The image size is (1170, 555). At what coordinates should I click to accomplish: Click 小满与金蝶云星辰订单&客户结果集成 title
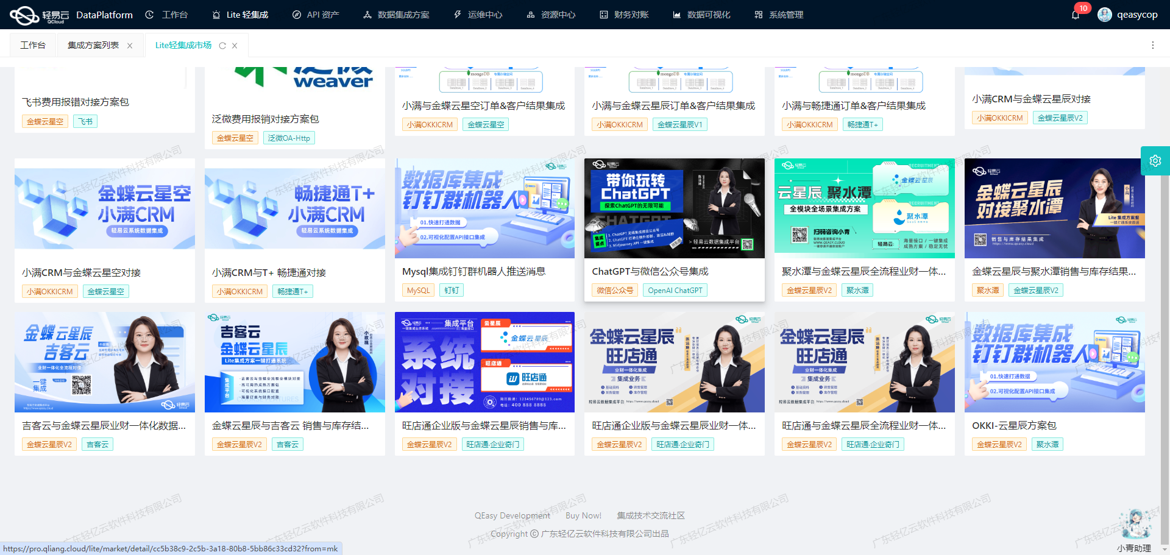click(x=674, y=105)
